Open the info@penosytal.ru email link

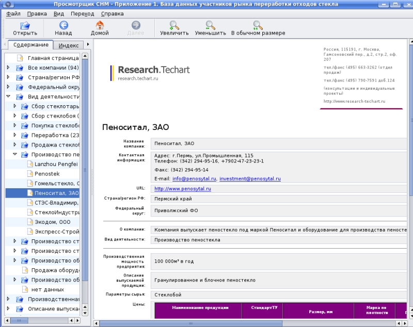click(x=194, y=178)
